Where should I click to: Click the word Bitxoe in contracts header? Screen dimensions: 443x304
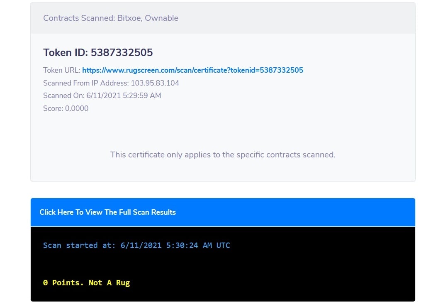[x=129, y=18]
